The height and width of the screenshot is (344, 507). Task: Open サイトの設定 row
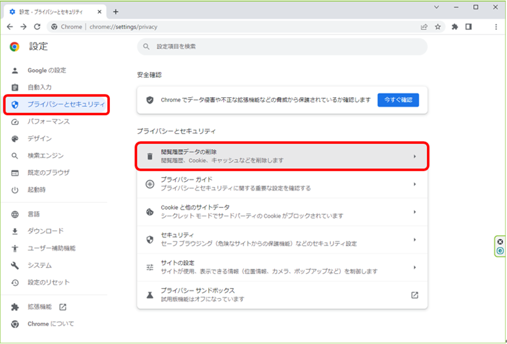coord(282,267)
